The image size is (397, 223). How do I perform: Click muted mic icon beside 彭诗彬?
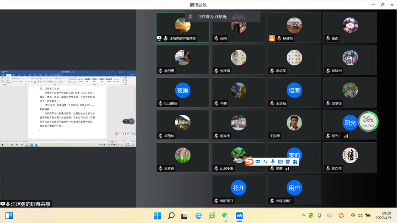pos(328,71)
